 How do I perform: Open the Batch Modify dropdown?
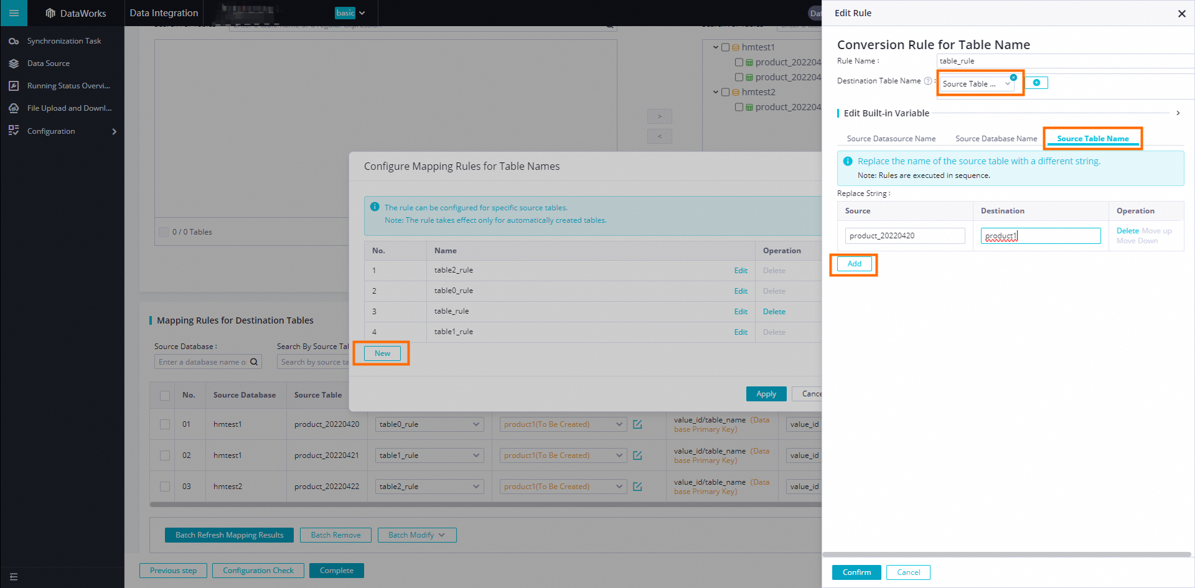coord(417,535)
